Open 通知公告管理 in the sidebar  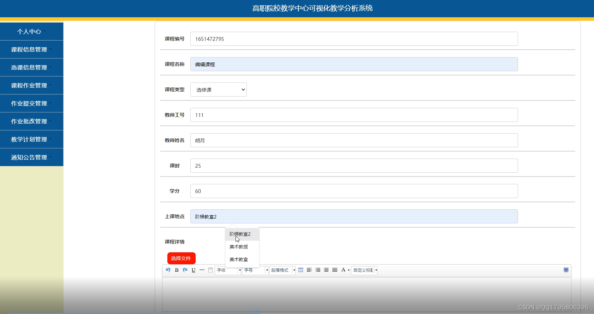click(x=31, y=157)
